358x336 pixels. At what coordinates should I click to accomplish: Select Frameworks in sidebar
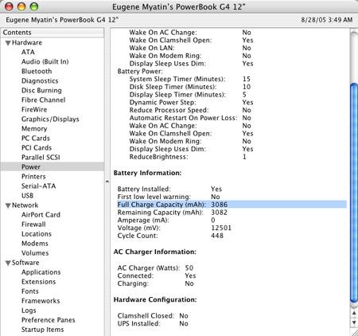pos(41,301)
